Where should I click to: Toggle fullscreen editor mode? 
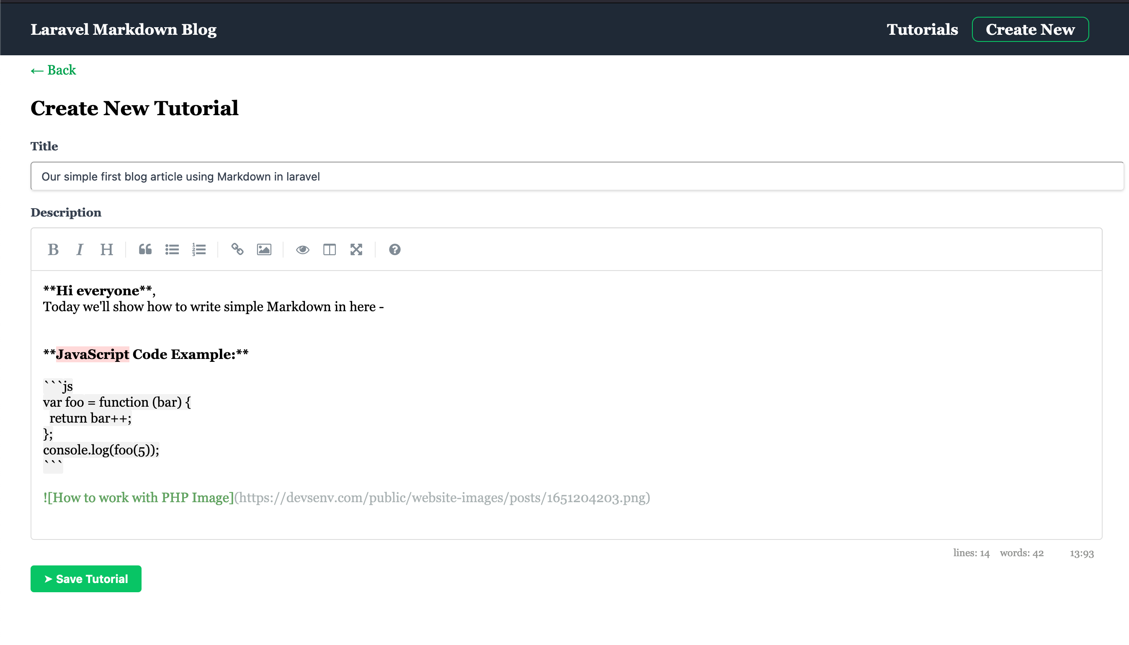click(356, 250)
